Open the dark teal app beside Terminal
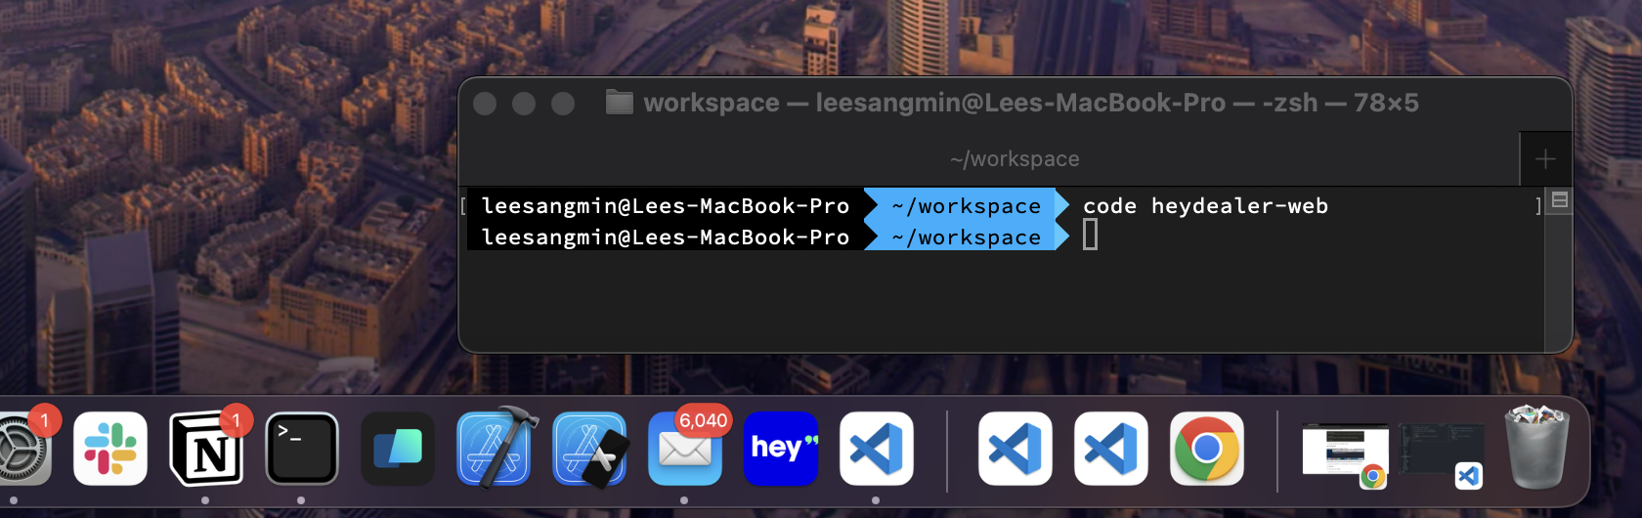Viewport: 1642px width, 518px height. click(398, 450)
